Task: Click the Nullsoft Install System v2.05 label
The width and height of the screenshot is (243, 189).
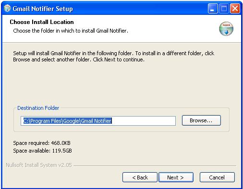Action: [x=39, y=165]
